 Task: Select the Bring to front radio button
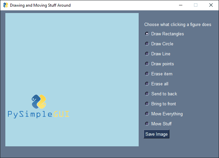point(147,104)
